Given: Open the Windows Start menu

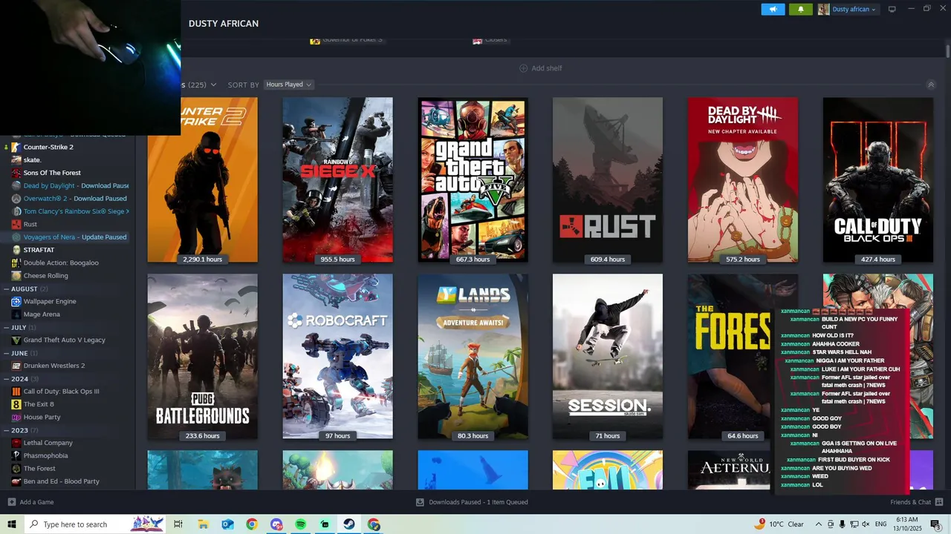Looking at the screenshot, I should (x=12, y=524).
